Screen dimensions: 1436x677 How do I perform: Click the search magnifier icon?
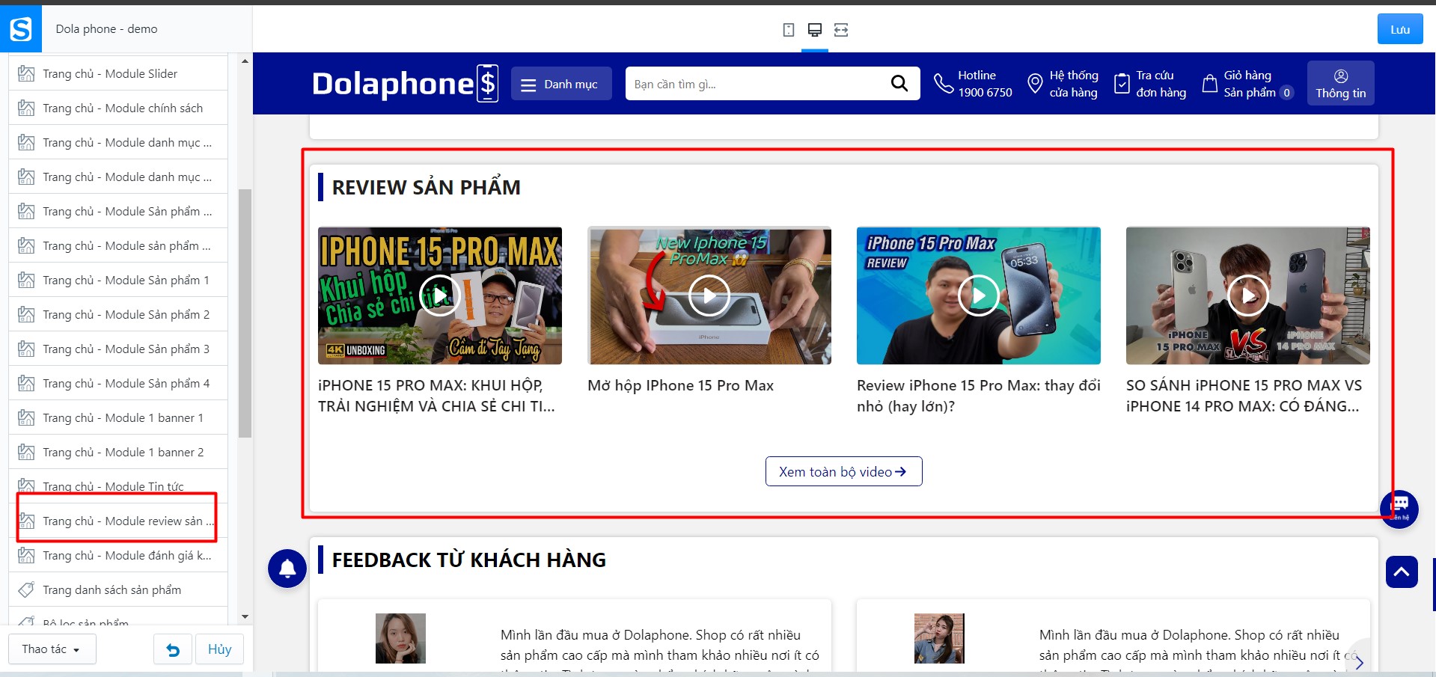899,84
